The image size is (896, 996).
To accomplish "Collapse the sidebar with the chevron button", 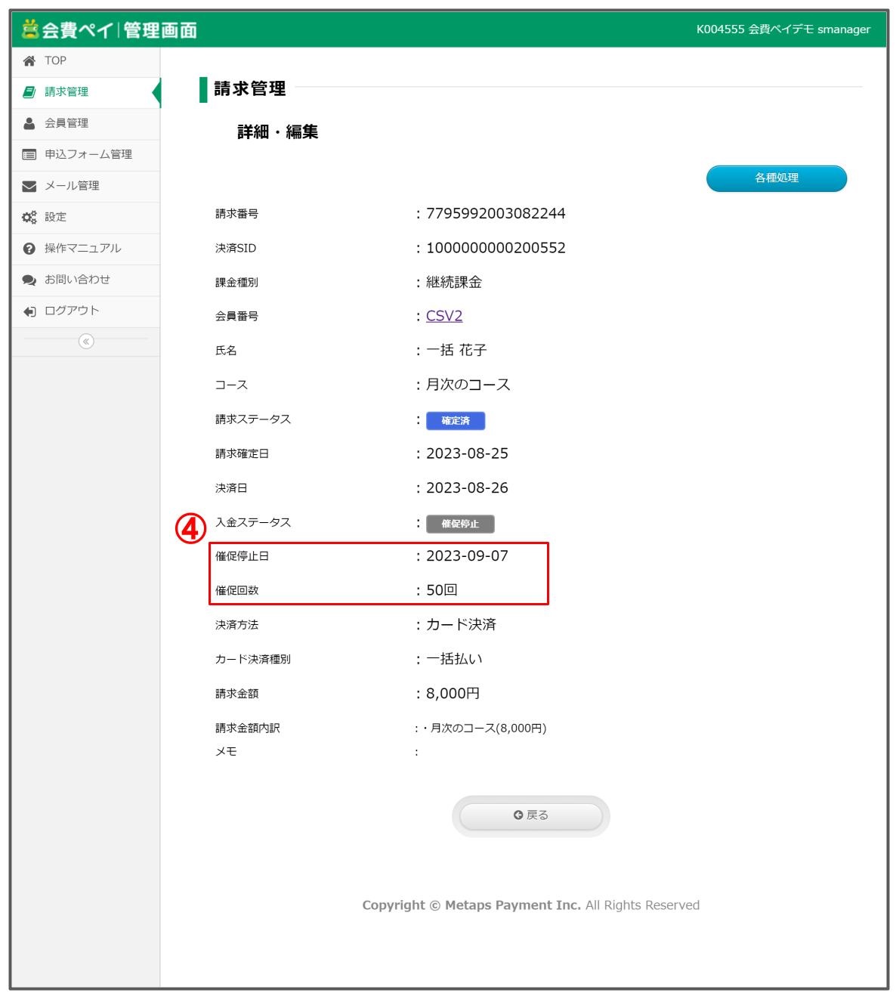I will click(86, 342).
